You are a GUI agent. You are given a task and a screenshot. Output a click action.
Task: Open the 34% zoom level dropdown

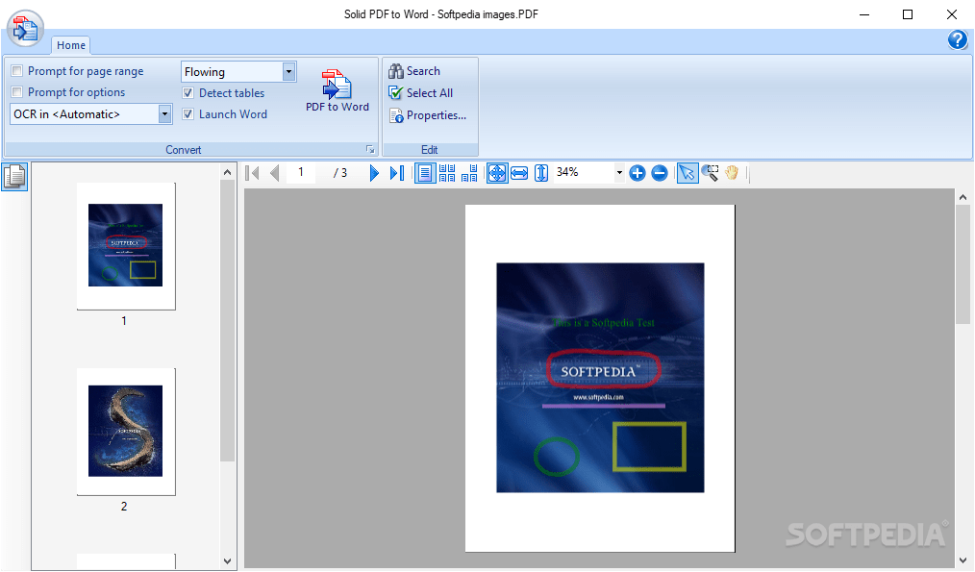[619, 173]
